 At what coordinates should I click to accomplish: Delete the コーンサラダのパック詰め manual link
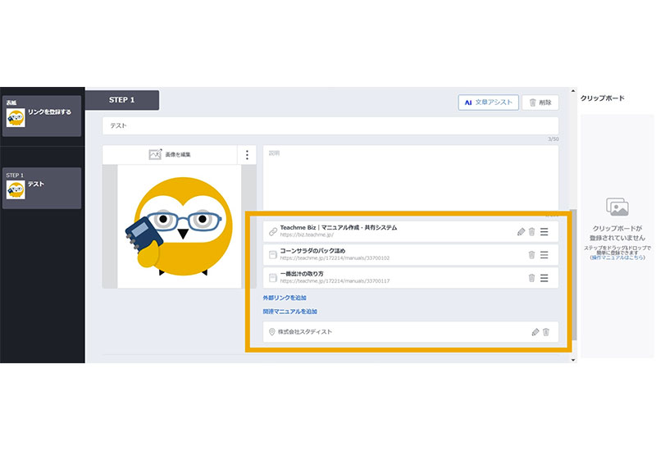click(531, 255)
